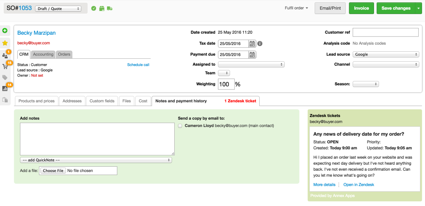Click the green plus icon in sidebar

(x=5, y=31)
